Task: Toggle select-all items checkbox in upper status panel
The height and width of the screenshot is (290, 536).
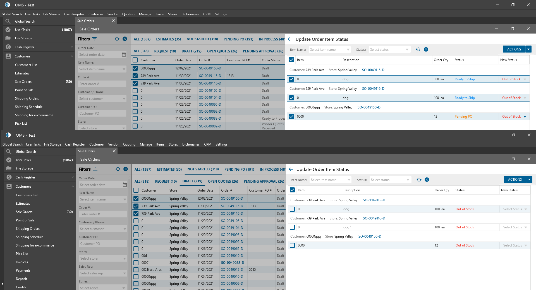Action: (291, 60)
